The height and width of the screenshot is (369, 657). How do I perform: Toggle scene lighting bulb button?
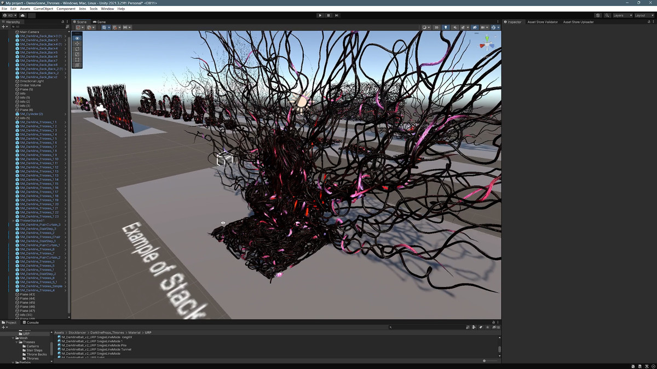[445, 27]
